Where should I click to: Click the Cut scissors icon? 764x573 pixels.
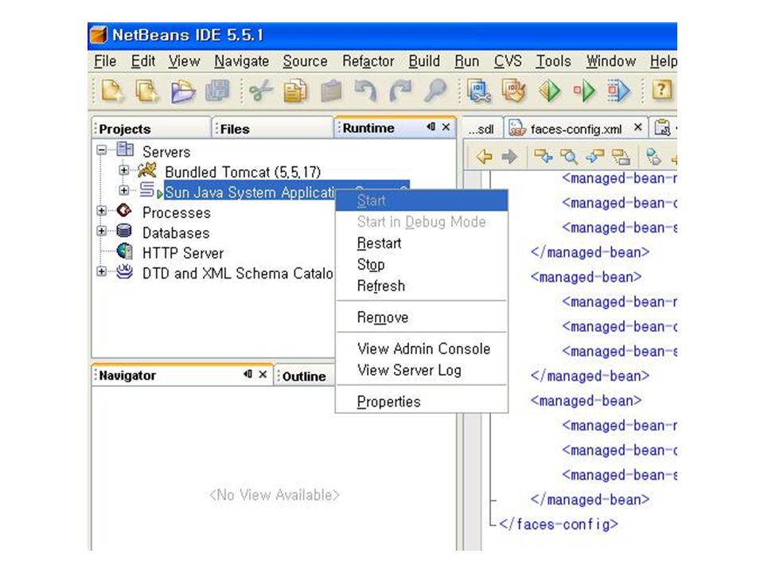click(x=261, y=91)
